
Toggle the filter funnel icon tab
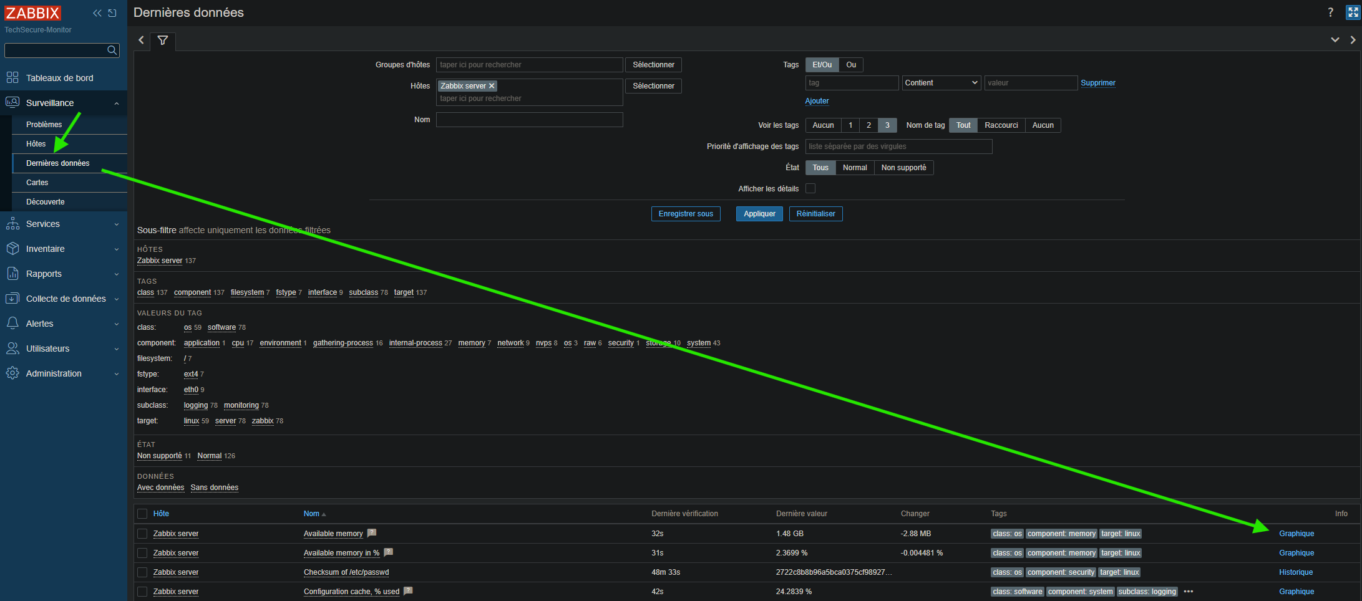click(163, 41)
